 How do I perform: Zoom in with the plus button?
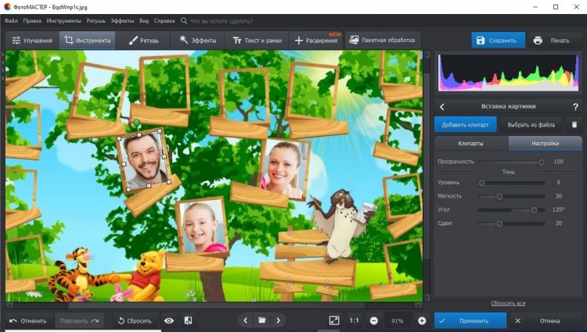point(422,320)
